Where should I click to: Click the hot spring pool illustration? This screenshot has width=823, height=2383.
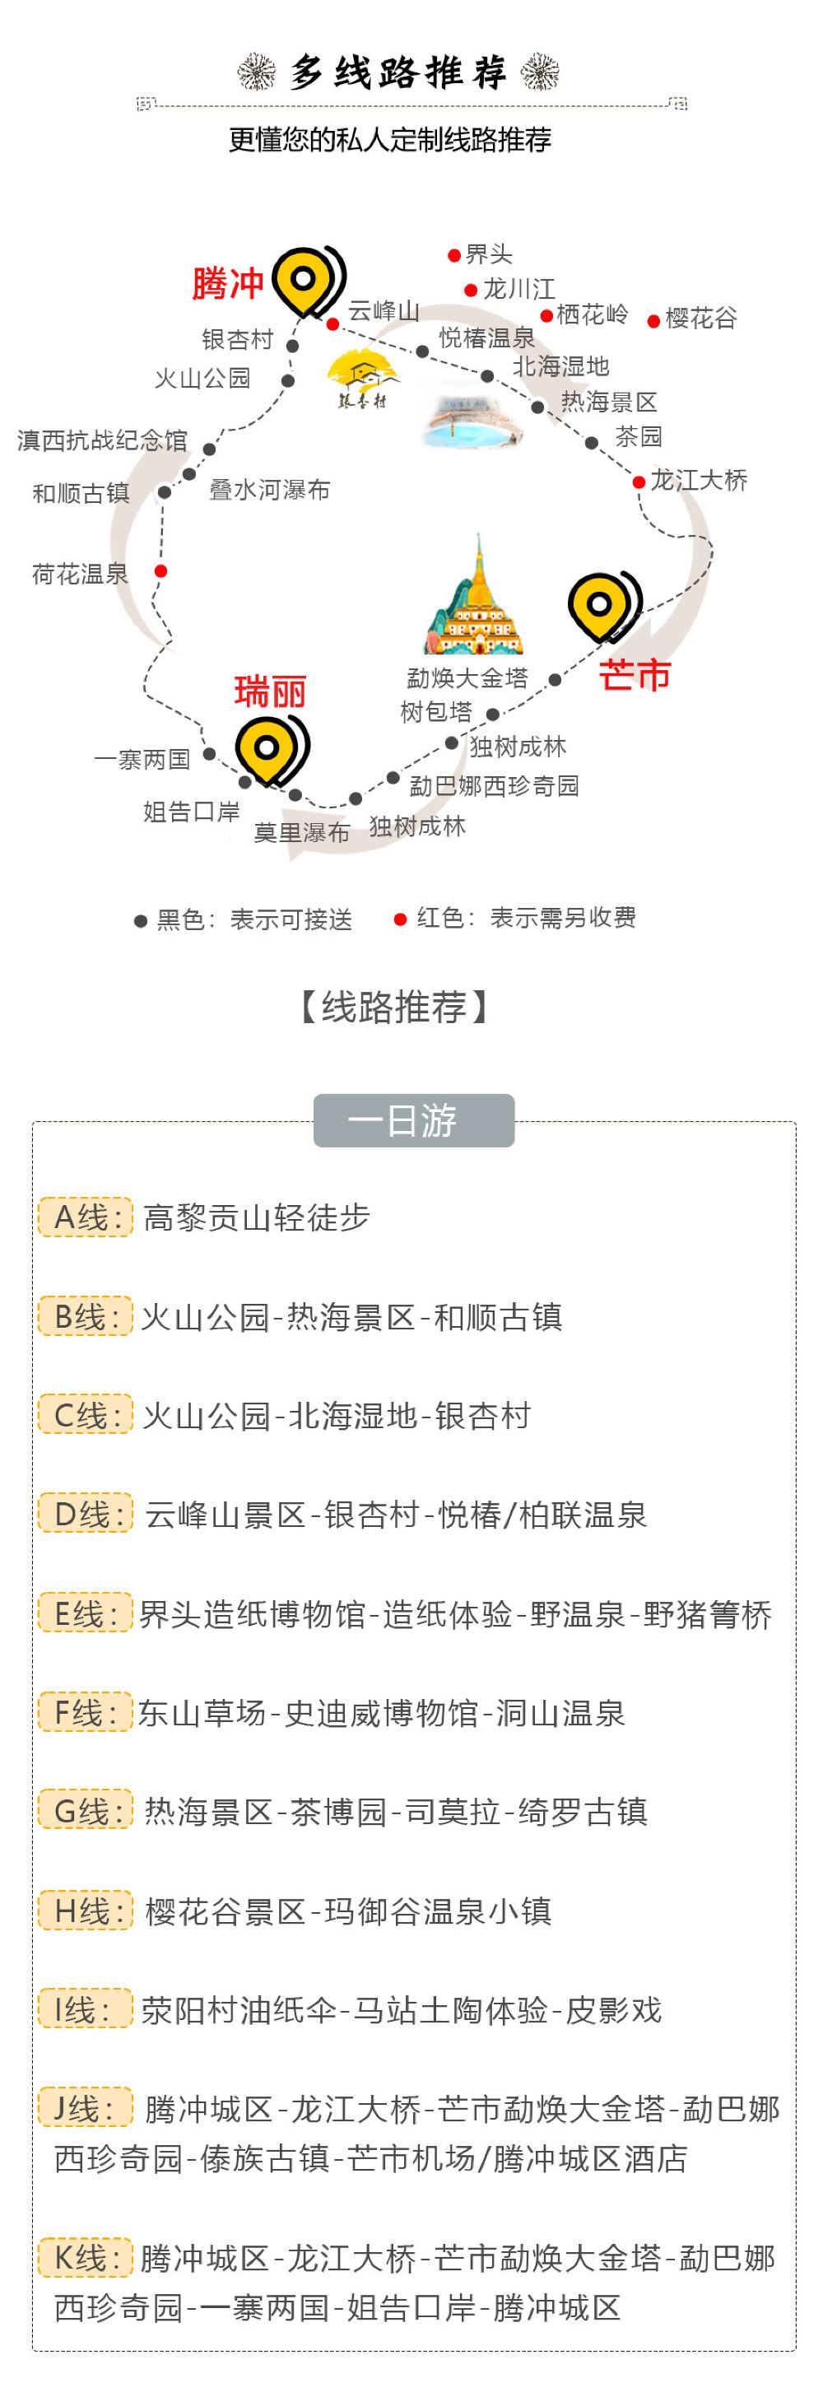pos(472,419)
